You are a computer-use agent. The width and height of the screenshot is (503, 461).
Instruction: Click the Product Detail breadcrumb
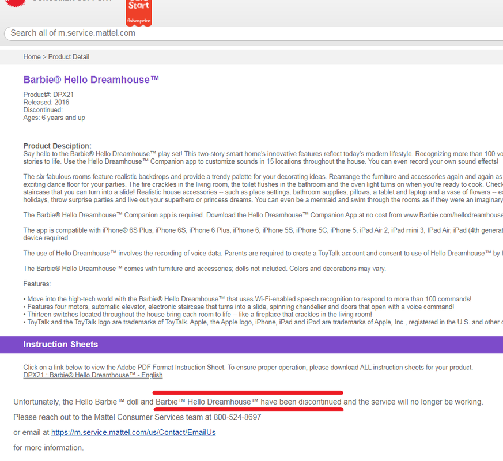click(69, 57)
